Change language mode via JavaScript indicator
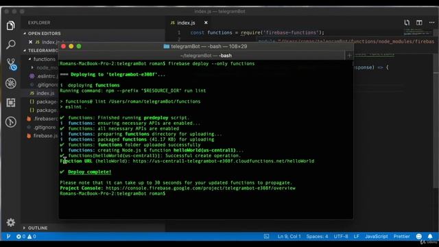This screenshot has height=247, width=439. tap(377, 237)
